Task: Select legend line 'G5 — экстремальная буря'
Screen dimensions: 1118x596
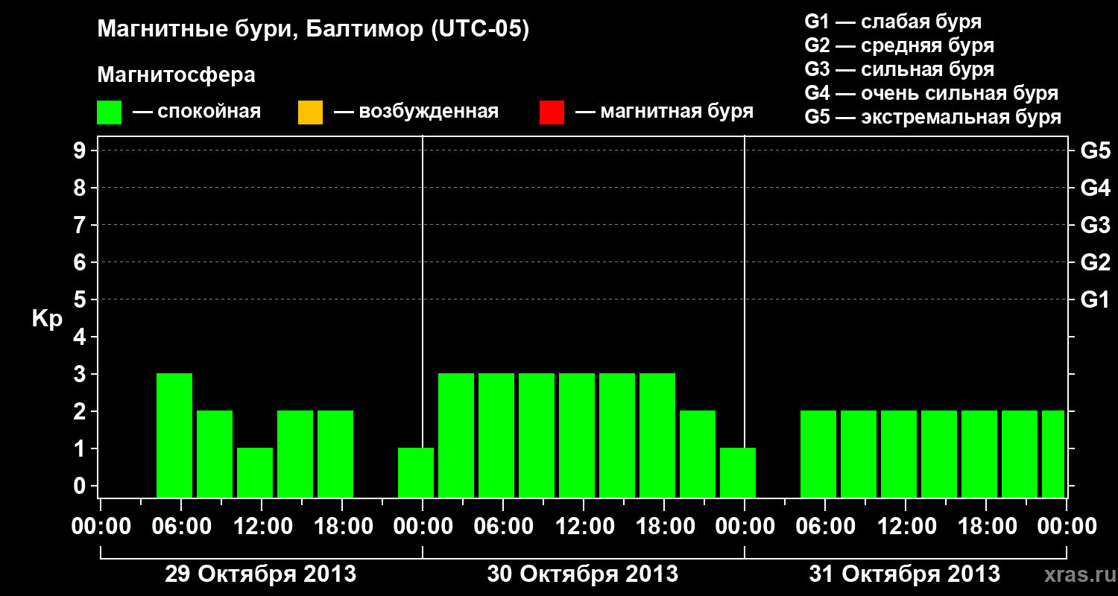Action: (932, 117)
